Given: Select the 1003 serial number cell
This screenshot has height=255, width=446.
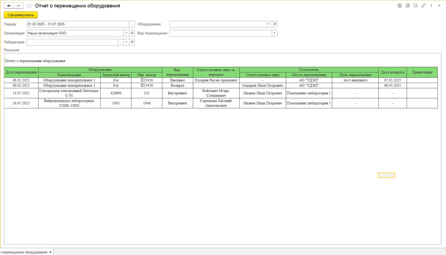Looking at the screenshot, I should (x=116, y=103).
